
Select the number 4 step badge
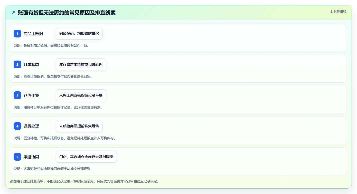(x=17, y=126)
